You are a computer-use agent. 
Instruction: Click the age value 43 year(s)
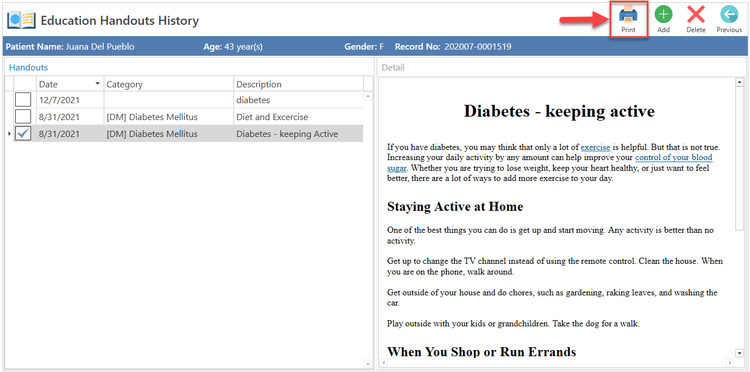click(244, 47)
